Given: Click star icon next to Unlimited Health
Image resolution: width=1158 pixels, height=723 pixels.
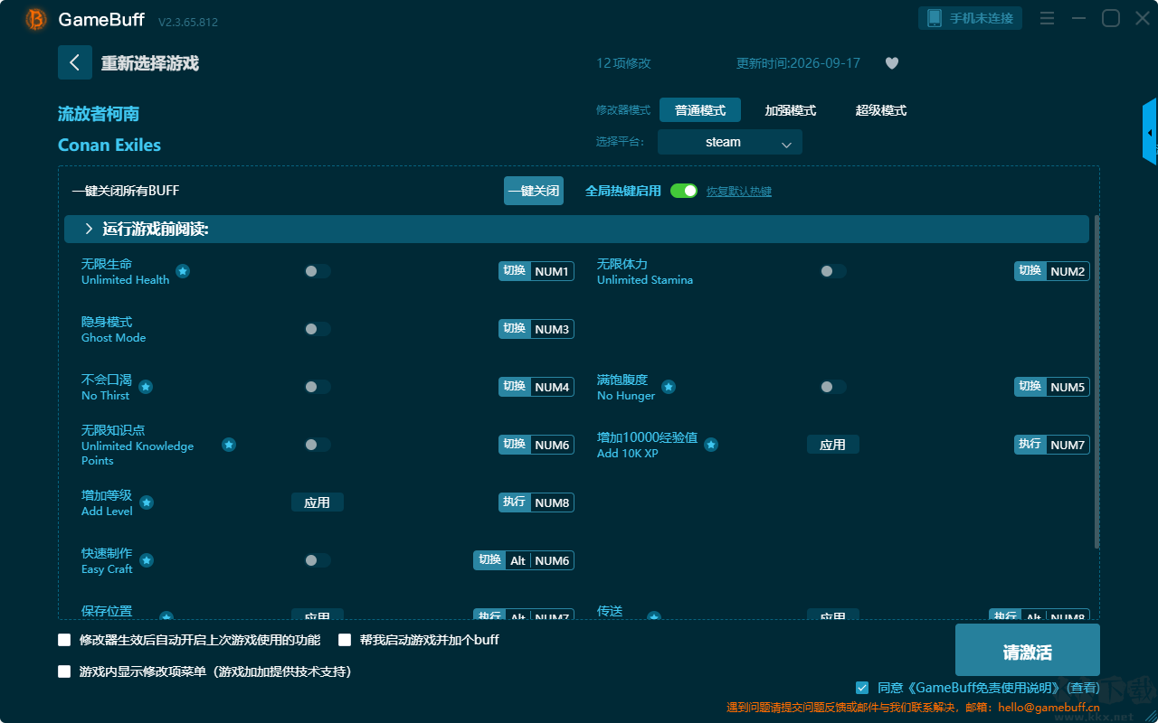Looking at the screenshot, I should pyautogui.click(x=183, y=271).
